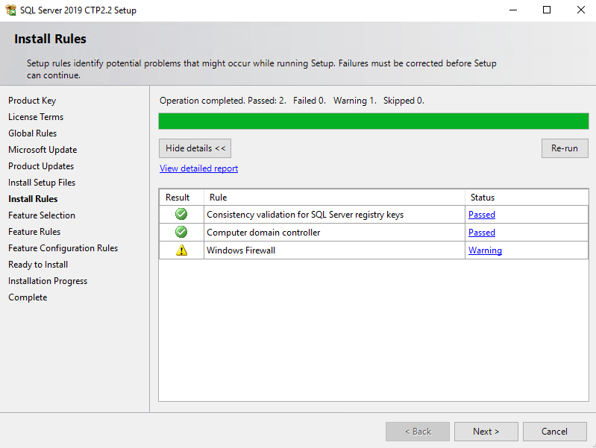This screenshot has height=448, width=596.
Task: Select Consistency validation for SQL Server registry keys
Action: click(x=305, y=215)
